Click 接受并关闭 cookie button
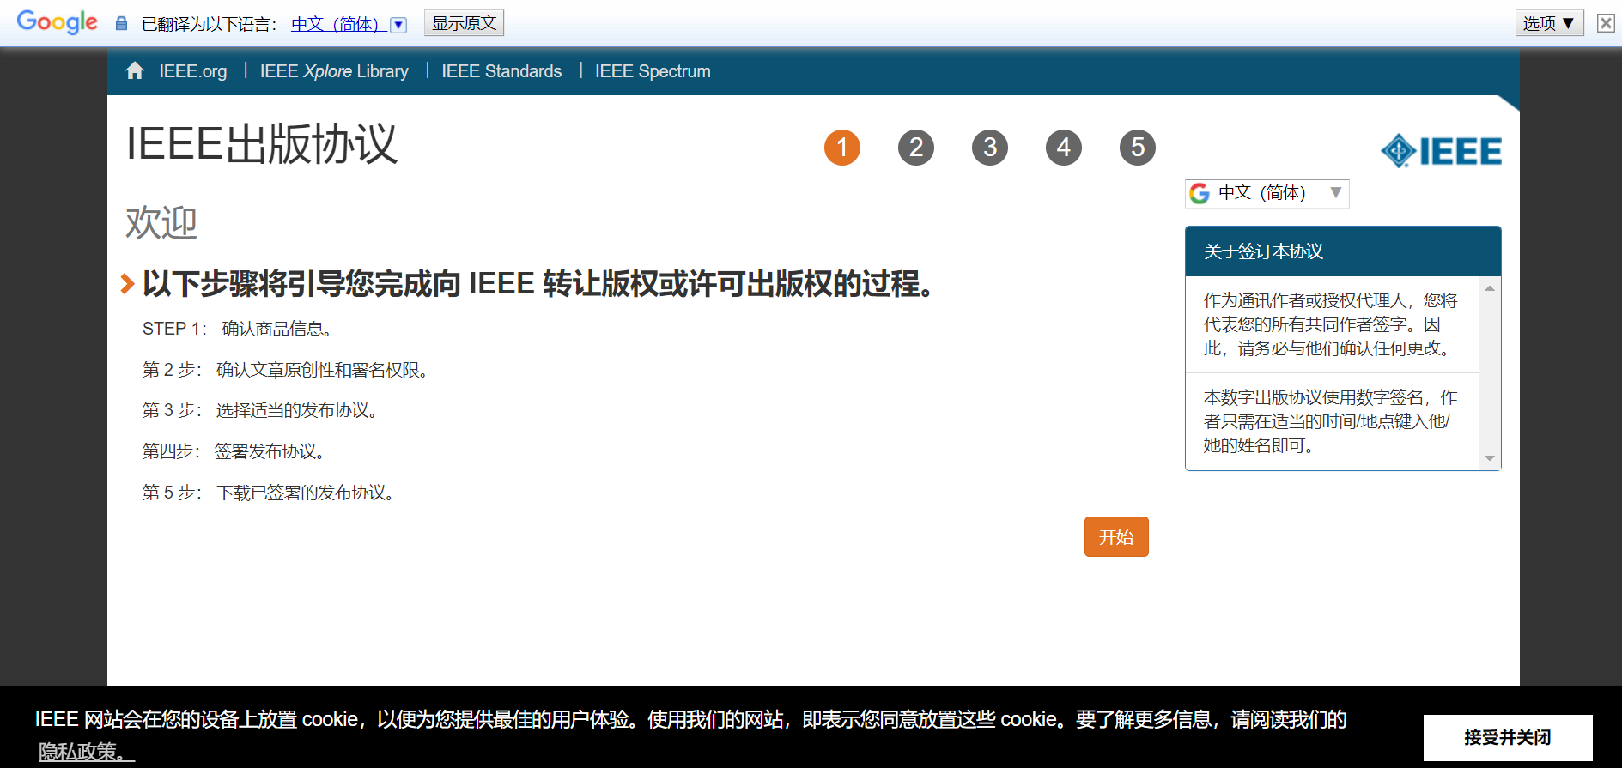1622x768 pixels. [1508, 737]
